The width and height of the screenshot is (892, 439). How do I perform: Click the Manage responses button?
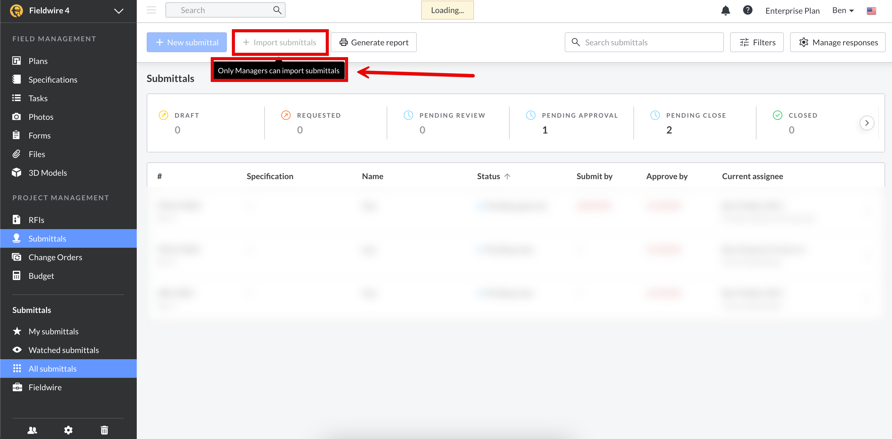[x=838, y=42]
